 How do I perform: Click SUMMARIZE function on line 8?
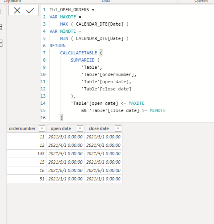(82, 60)
